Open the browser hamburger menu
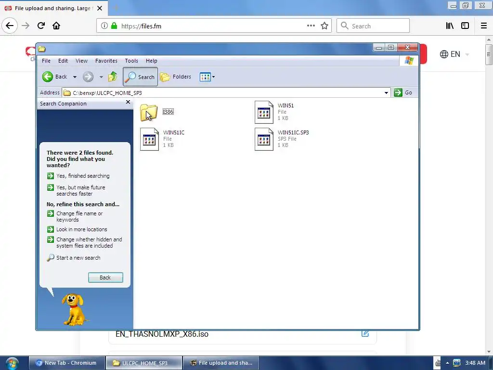The image size is (493, 370). coord(484,26)
